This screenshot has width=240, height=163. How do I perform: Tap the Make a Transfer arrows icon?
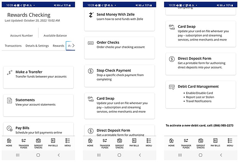coord(10,73)
